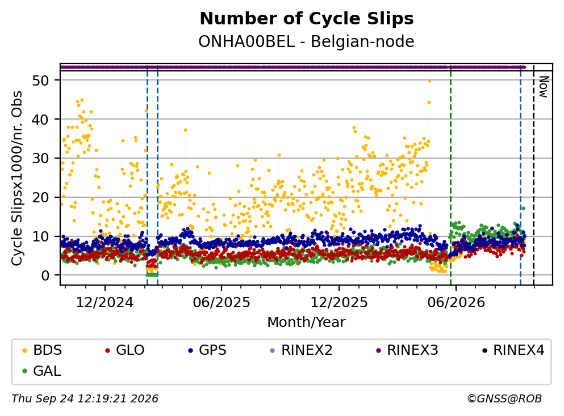The width and height of the screenshot is (564, 416).
Task: Click the RINEX2 legend marker
Action: [272, 350]
